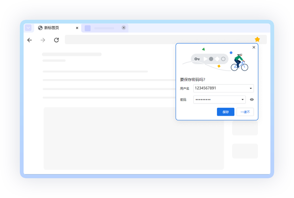
Task: Dismiss the save password dialog
Action: (254, 47)
